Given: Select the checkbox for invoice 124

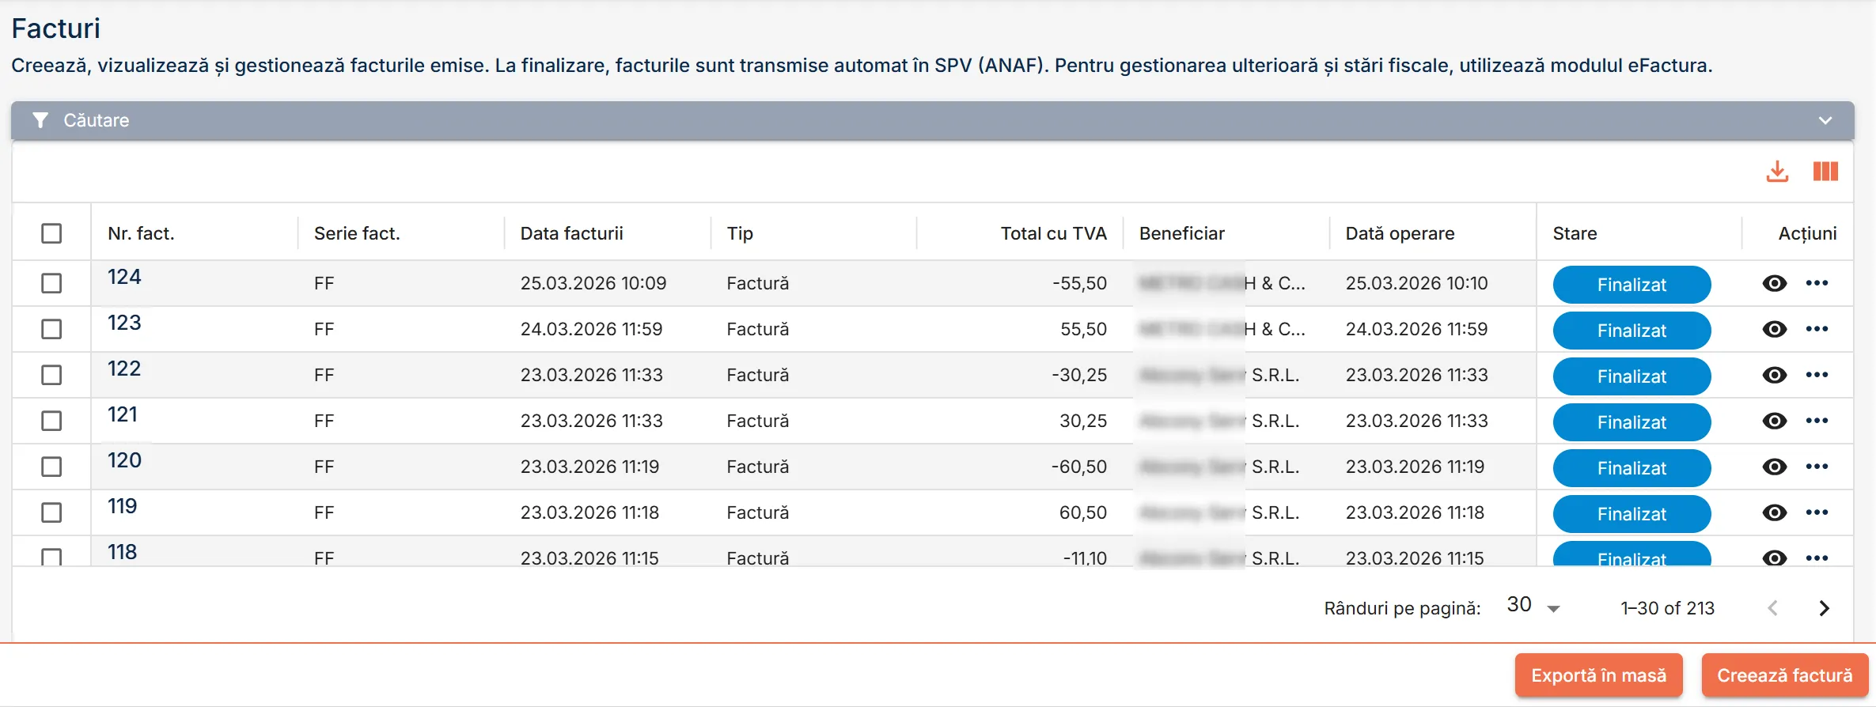Looking at the screenshot, I should click(51, 283).
